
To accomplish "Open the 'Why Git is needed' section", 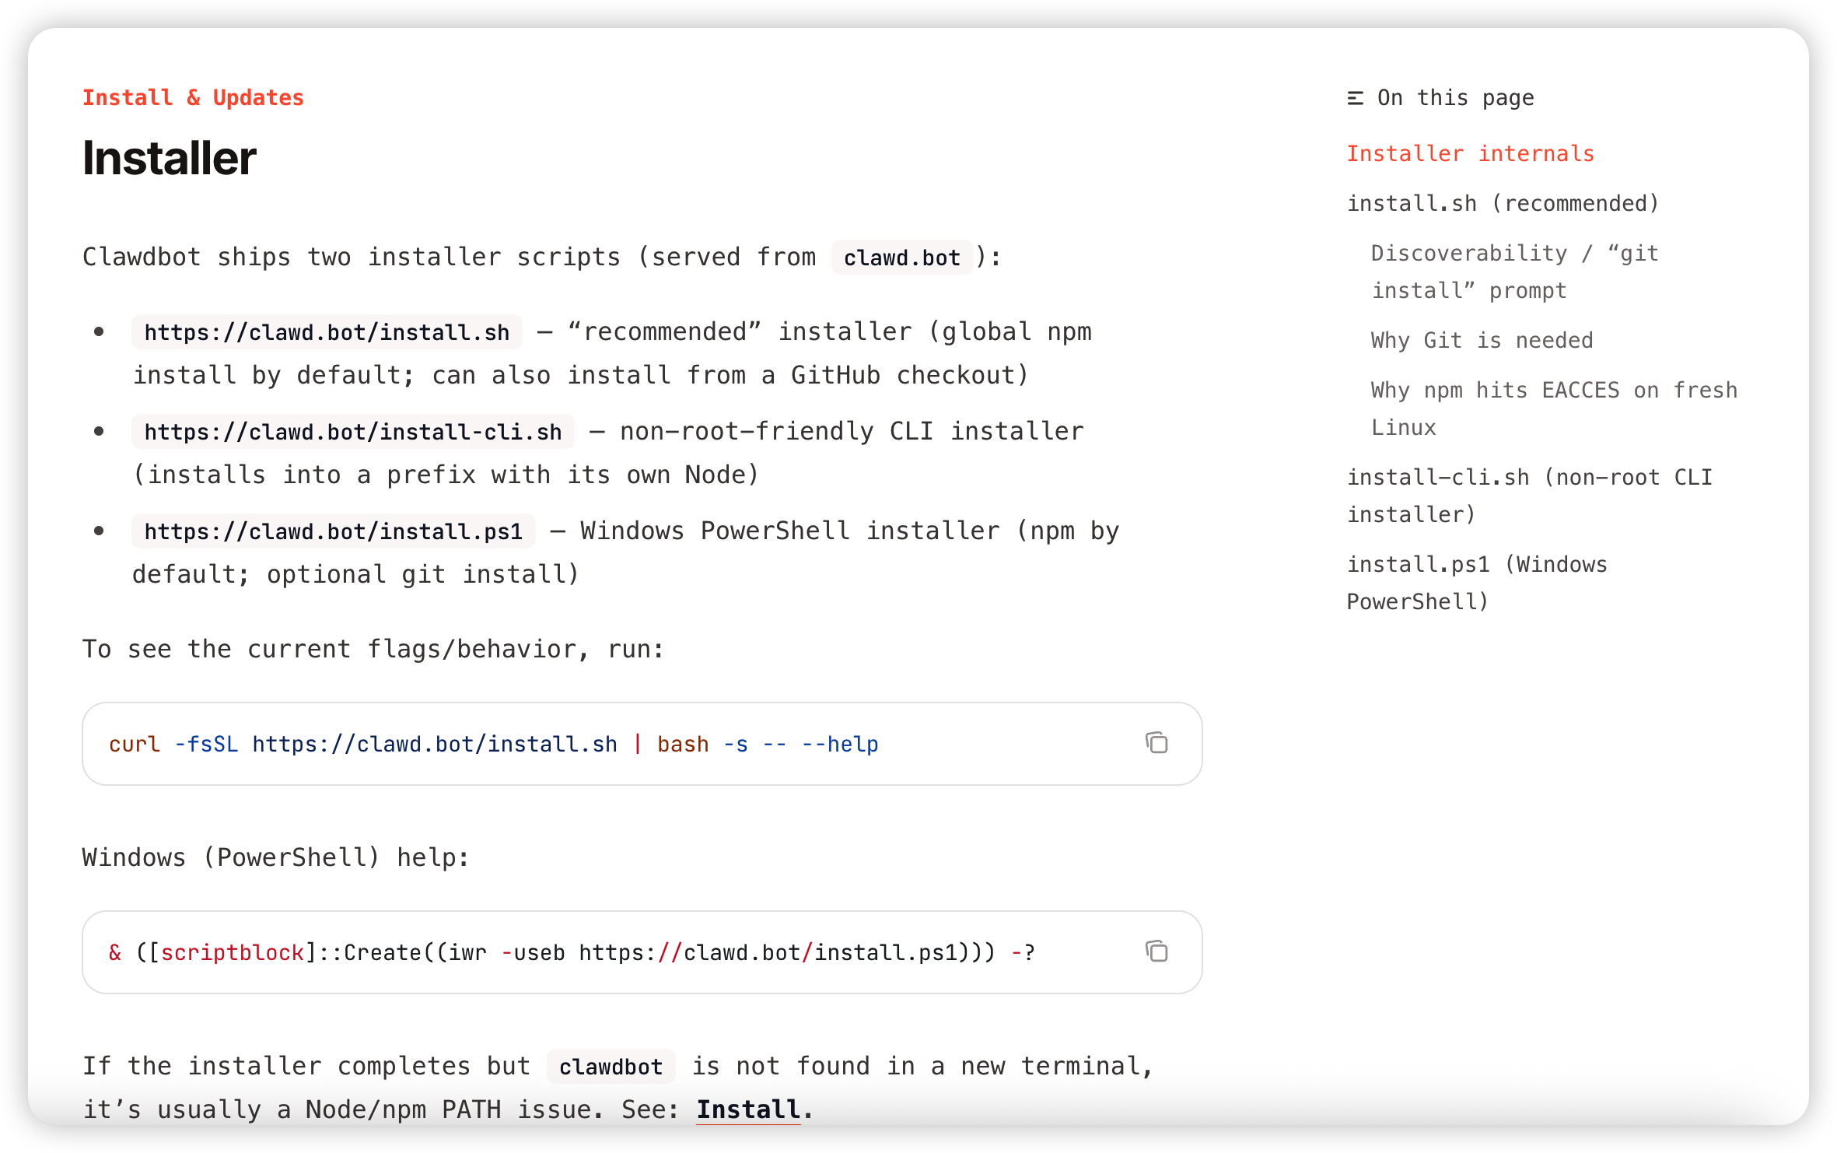I will [1482, 341].
